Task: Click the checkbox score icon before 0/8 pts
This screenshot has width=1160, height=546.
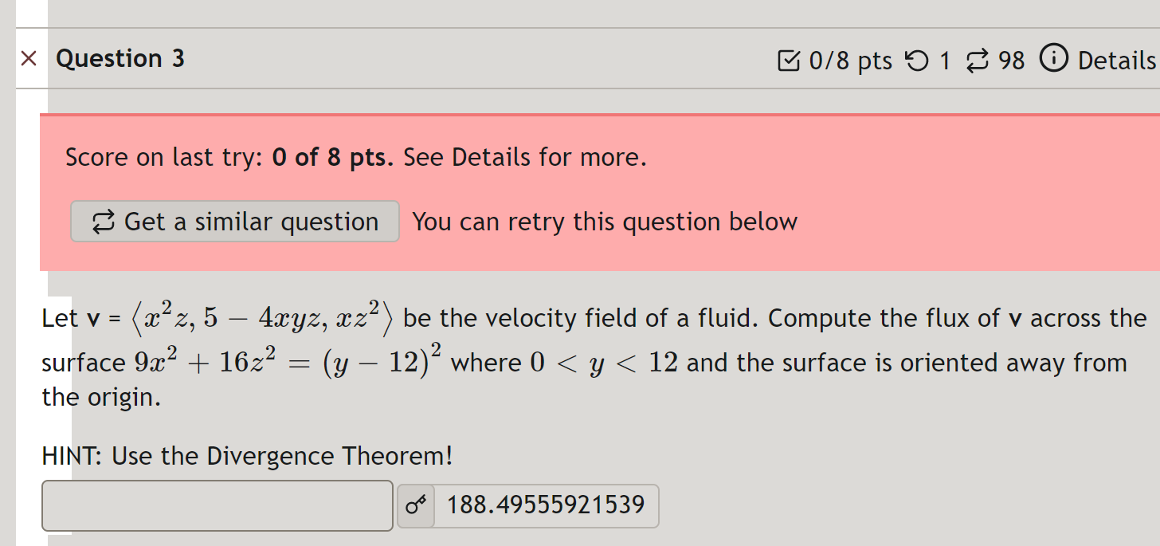Action: pos(788,60)
